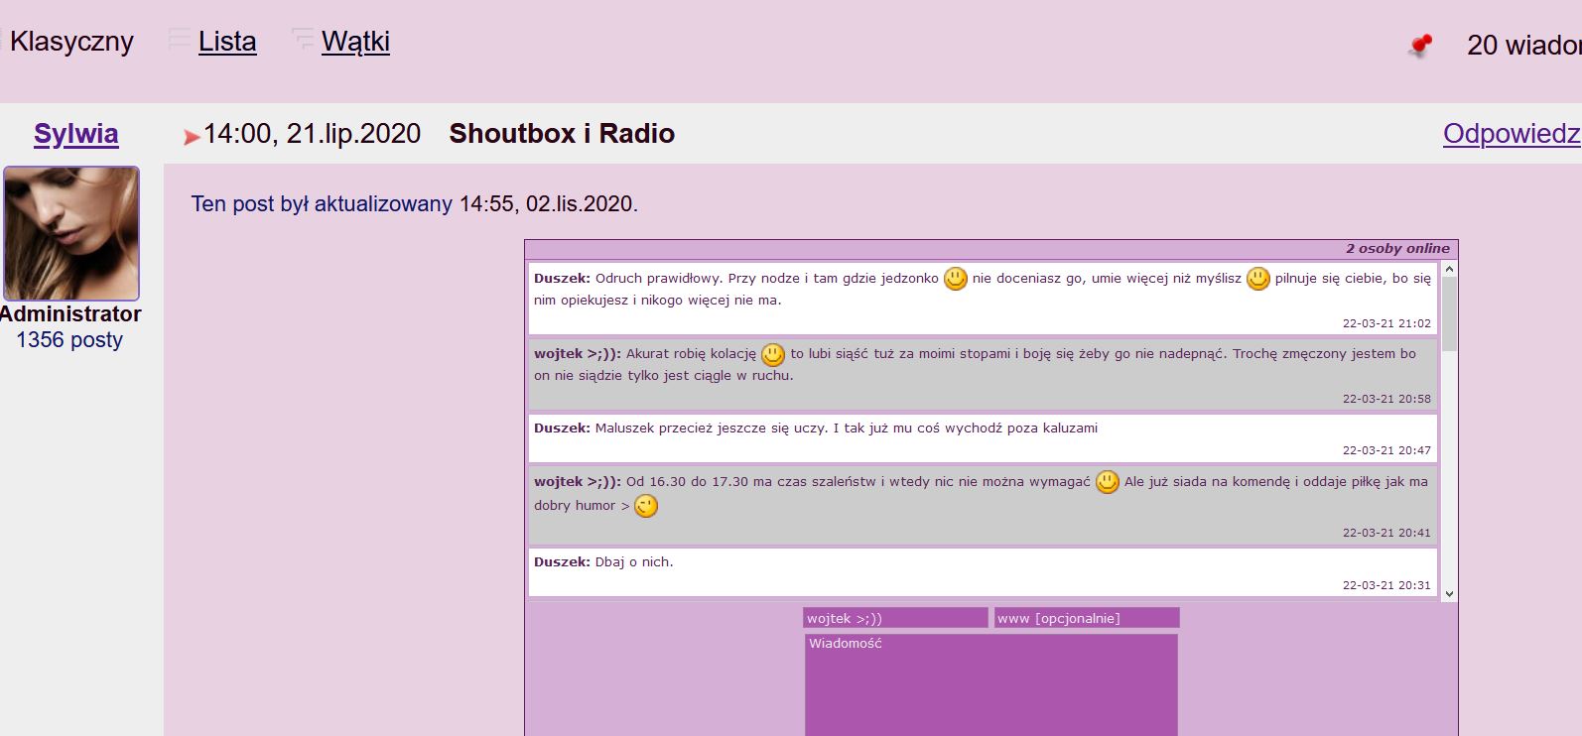This screenshot has height=736, width=1582.
Task: Click the shoutbox scrollbar thumb
Action: click(x=1449, y=312)
